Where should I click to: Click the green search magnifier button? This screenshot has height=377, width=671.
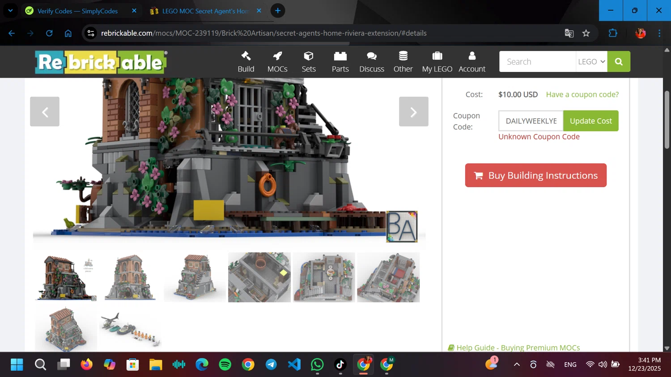click(x=619, y=62)
